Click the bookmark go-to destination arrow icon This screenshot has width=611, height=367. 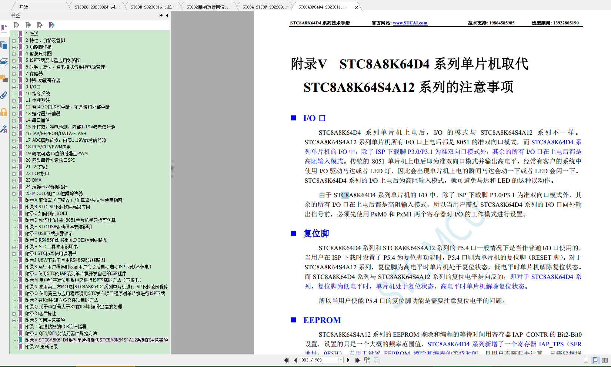(40, 25)
